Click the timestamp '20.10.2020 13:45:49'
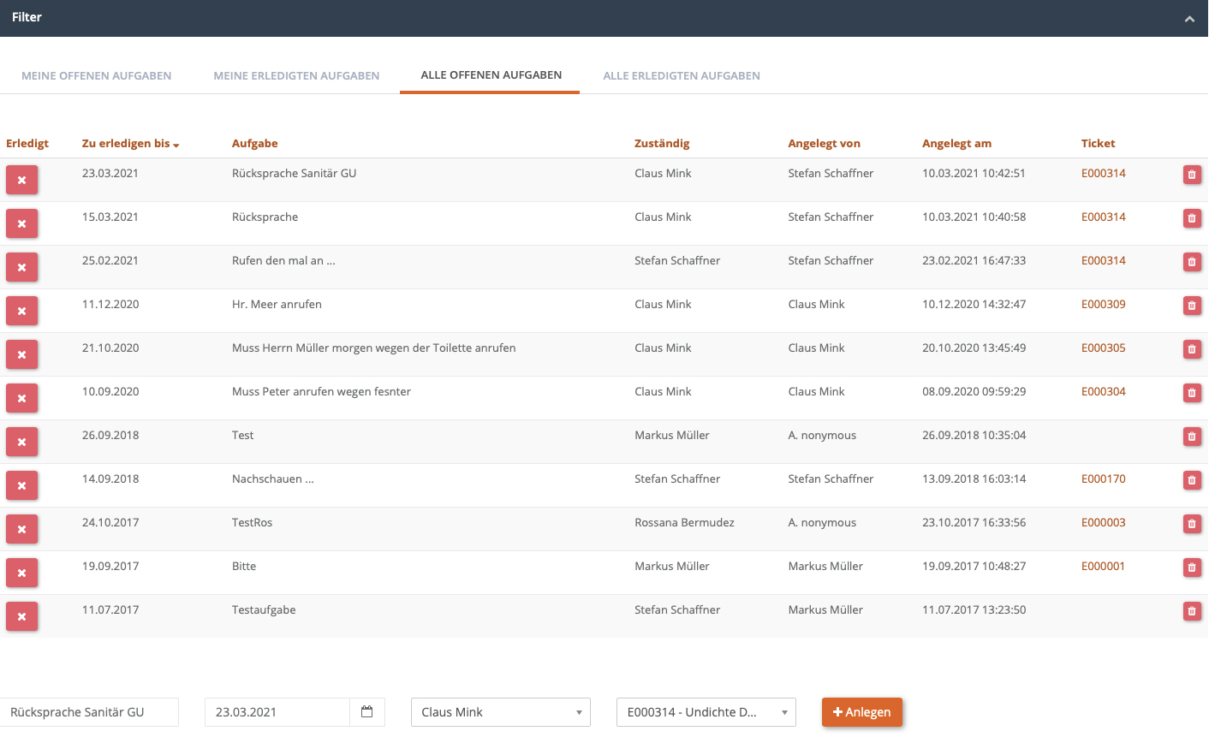Screen dimensions: 1209x743 974,348
